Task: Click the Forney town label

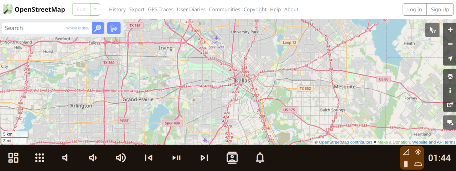Action: pos(411,98)
